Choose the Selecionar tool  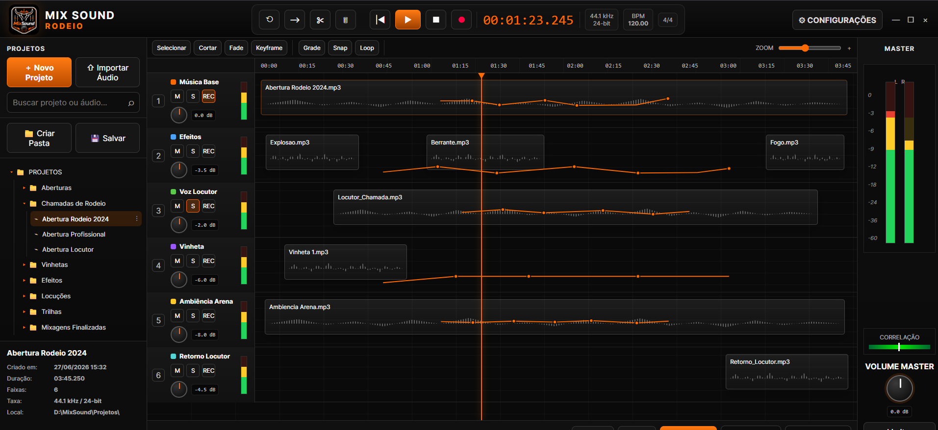172,48
